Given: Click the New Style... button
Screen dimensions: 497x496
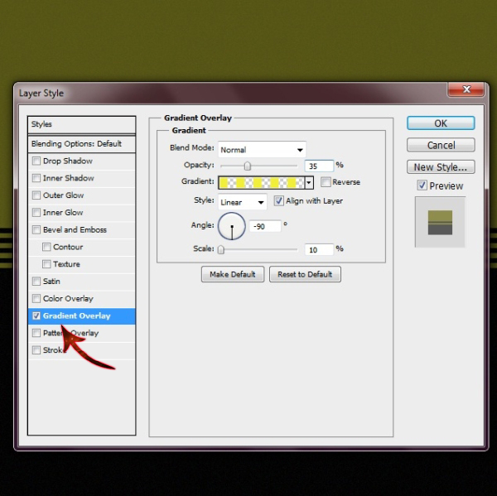Looking at the screenshot, I should coord(441,167).
